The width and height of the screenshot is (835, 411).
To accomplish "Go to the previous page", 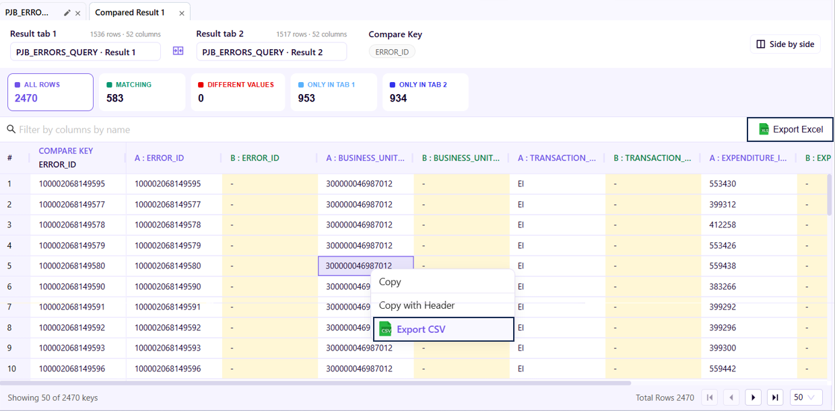I will point(731,398).
